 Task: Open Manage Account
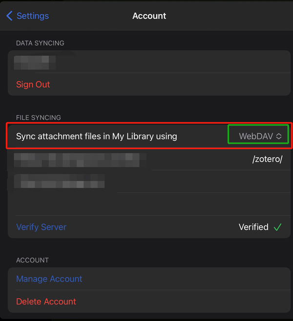point(49,279)
